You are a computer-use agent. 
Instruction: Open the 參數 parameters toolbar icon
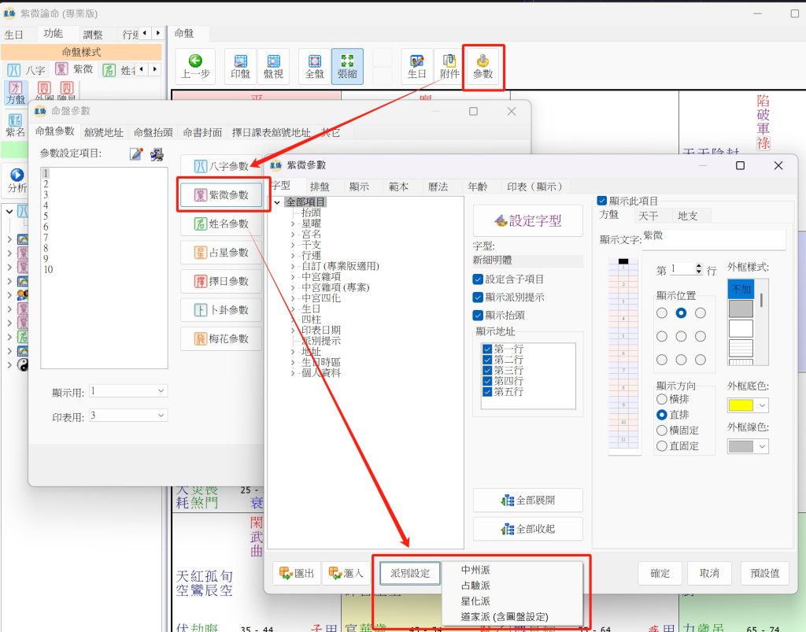pyautogui.click(x=482, y=62)
